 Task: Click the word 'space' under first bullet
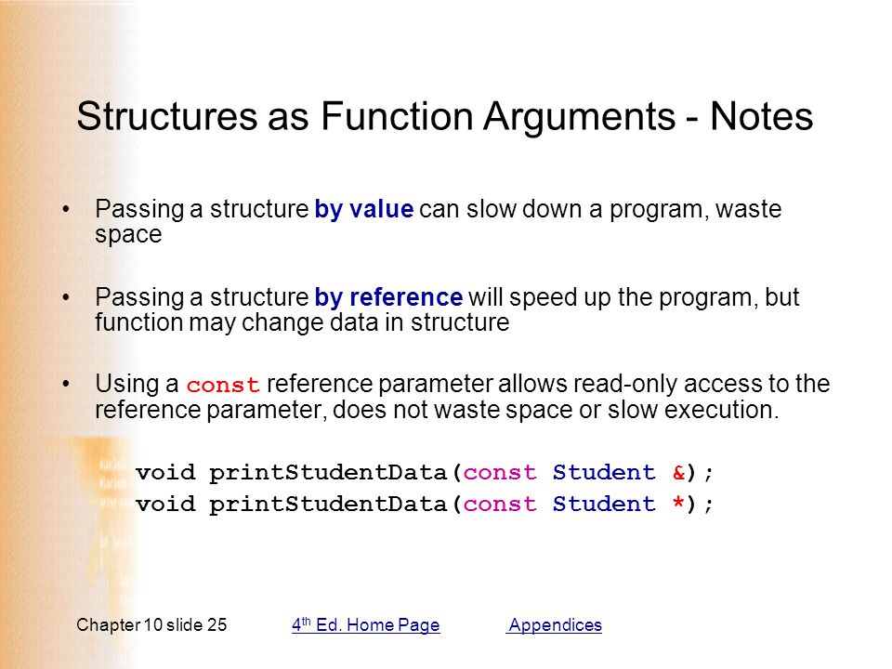(x=128, y=235)
